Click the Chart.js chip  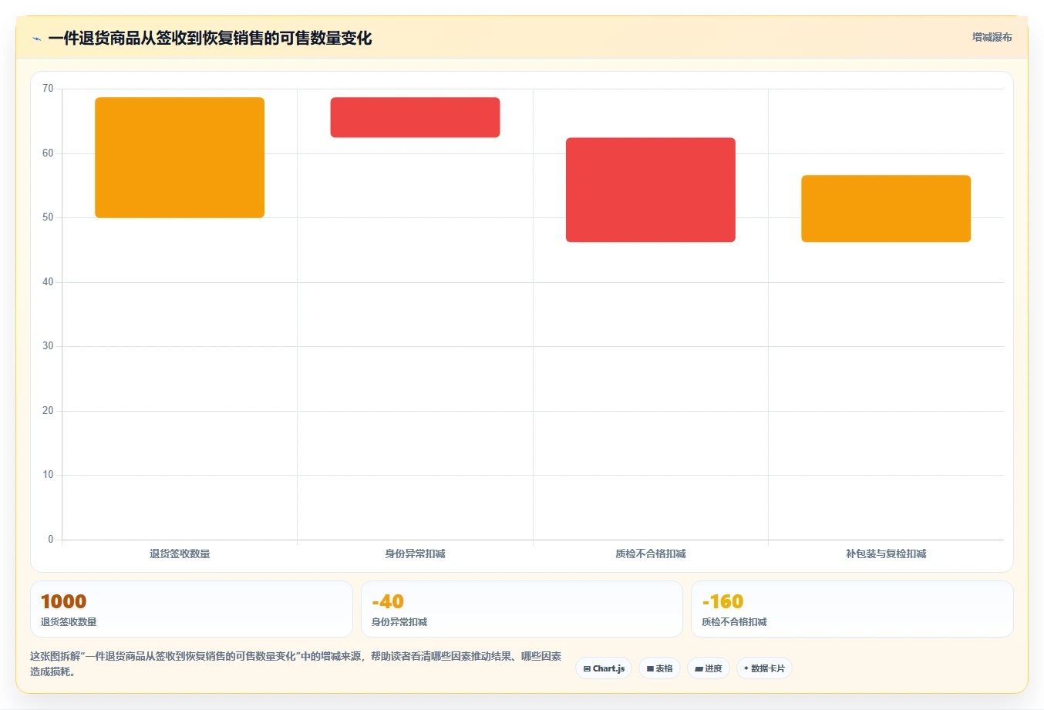click(604, 668)
